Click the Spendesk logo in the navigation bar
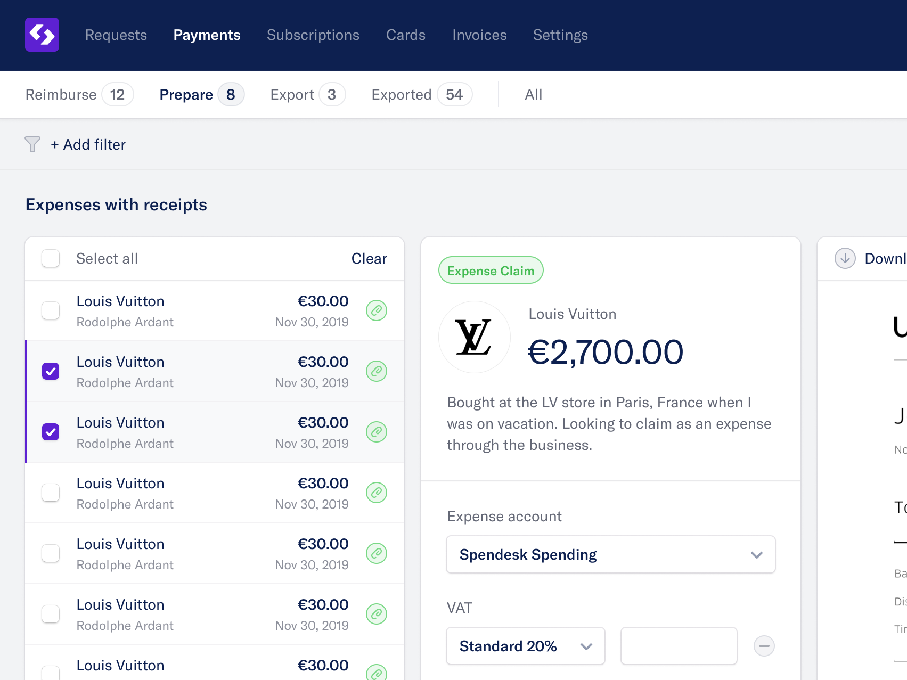Viewport: 907px width, 680px height. tap(42, 35)
